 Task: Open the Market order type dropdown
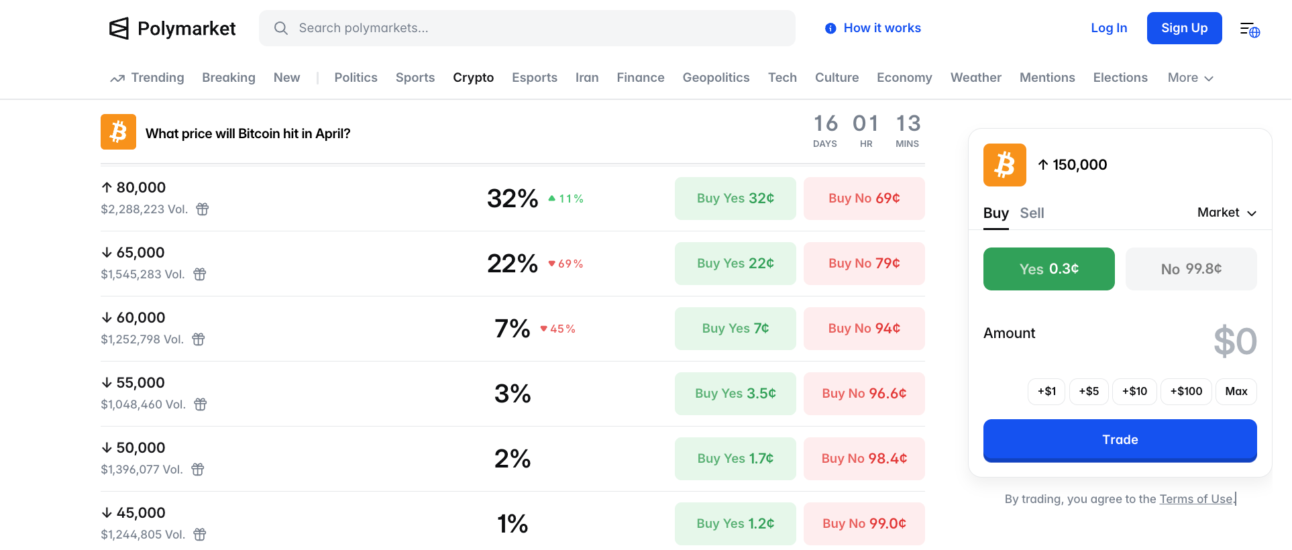click(x=1226, y=213)
